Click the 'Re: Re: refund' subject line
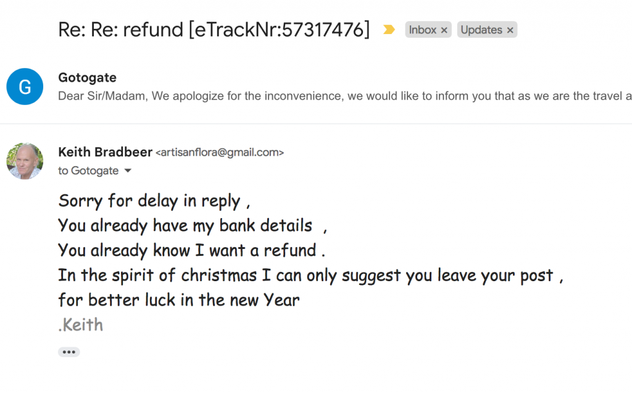This screenshot has height=393, width=632. [x=214, y=30]
